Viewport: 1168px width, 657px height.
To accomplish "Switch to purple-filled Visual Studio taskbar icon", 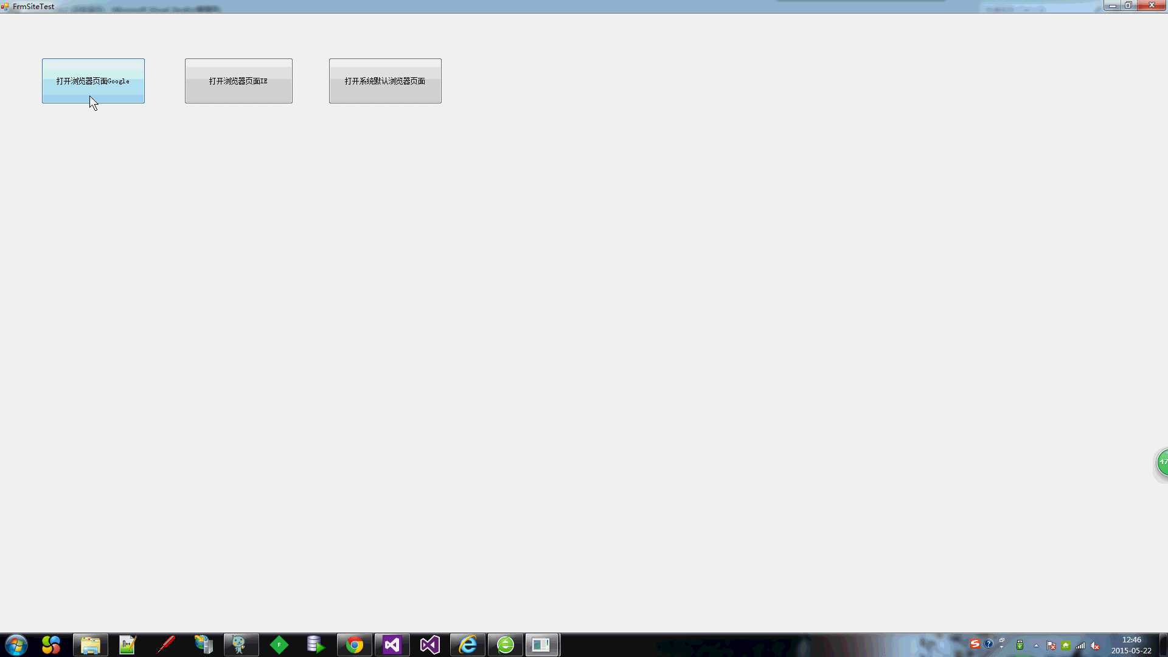I will pyautogui.click(x=392, y=645).
